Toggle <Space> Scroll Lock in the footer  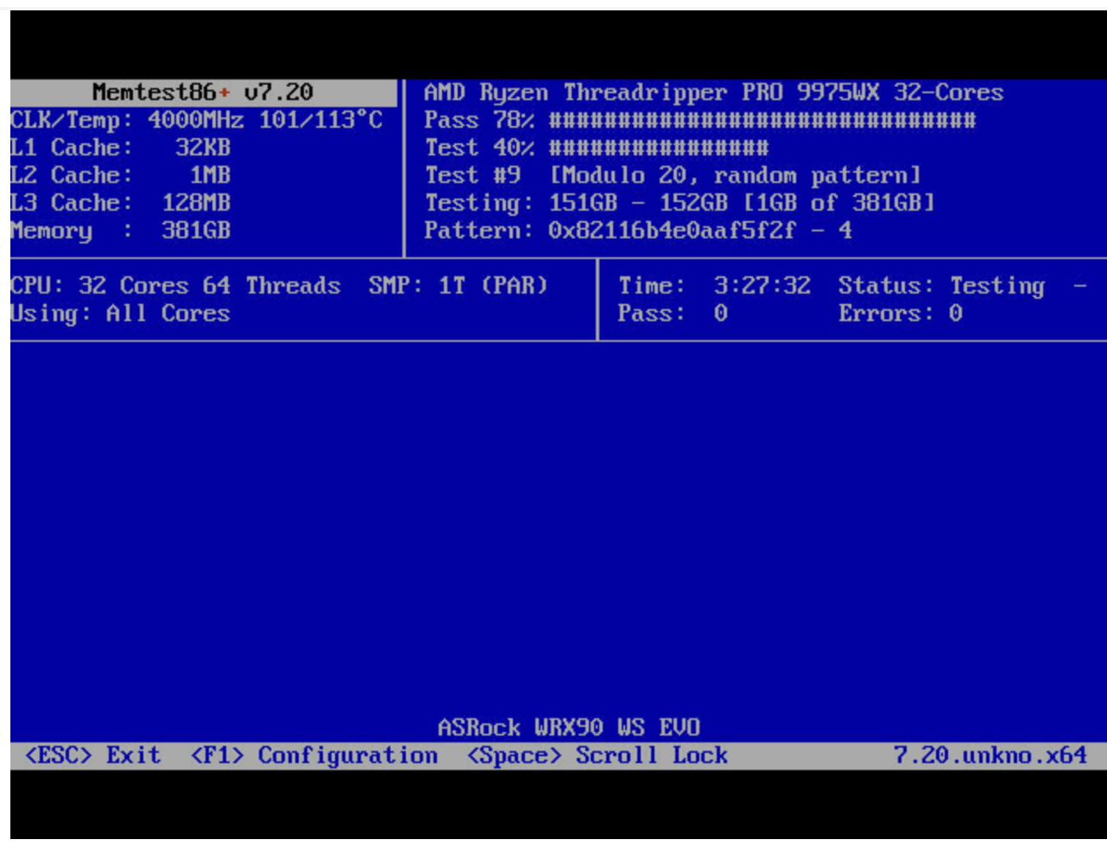pyautogui.click(x=597, y=755)
